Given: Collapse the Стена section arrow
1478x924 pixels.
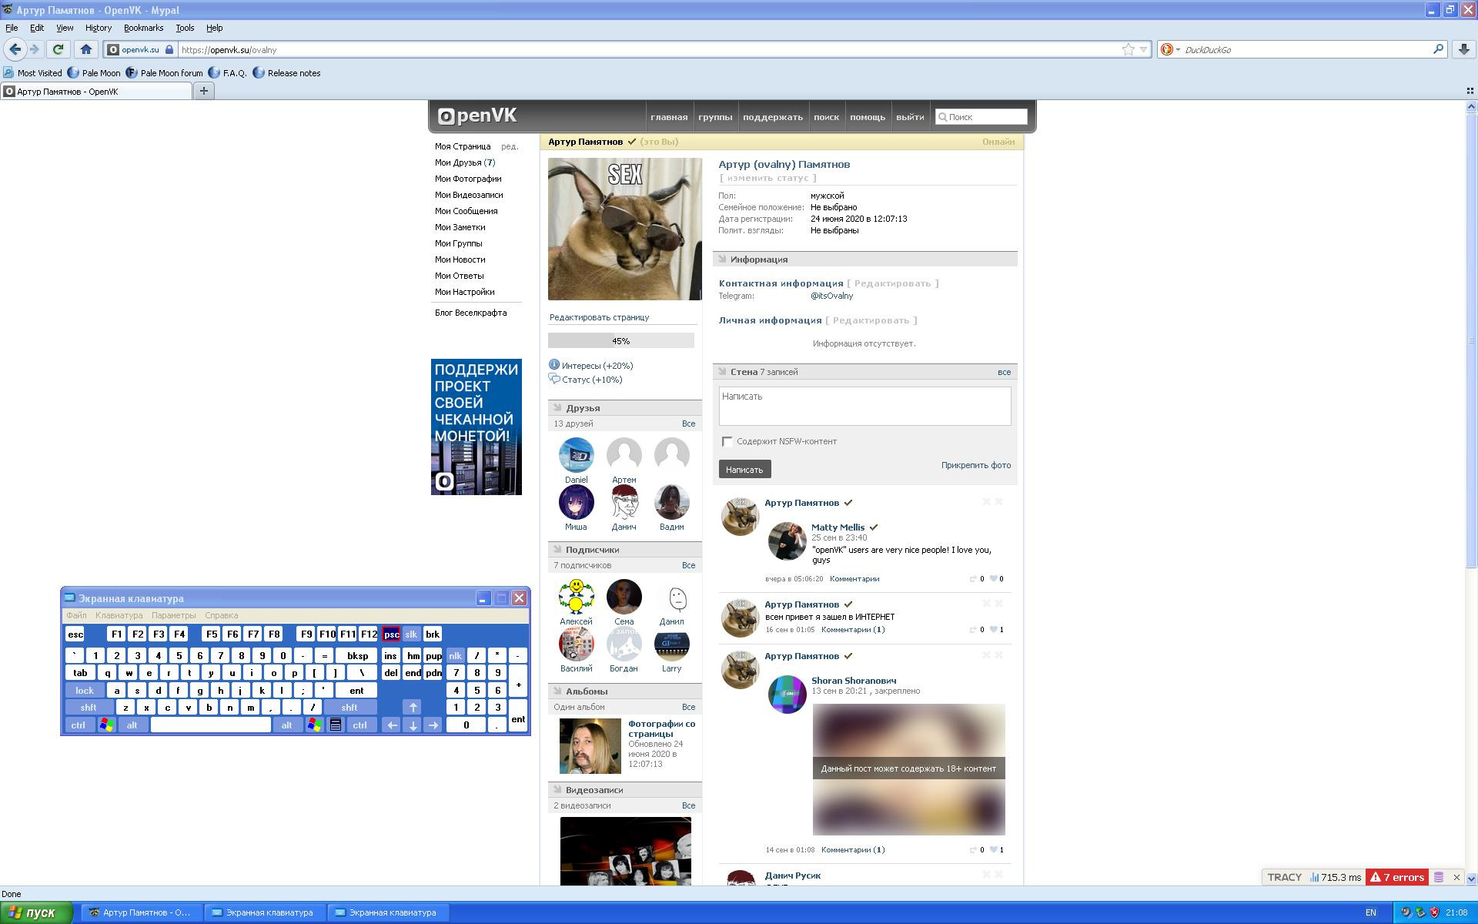Looking at the screenshot, I should pos(722,372).
